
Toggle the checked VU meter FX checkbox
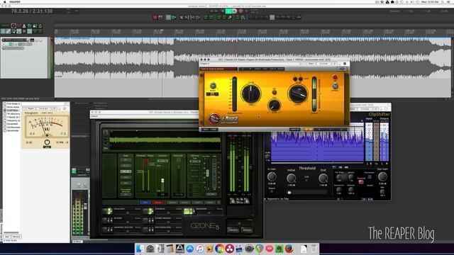pyautogui.click(x=5, y=110)
